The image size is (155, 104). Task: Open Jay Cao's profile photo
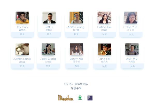pyautogui.click(x=22, y=17)
